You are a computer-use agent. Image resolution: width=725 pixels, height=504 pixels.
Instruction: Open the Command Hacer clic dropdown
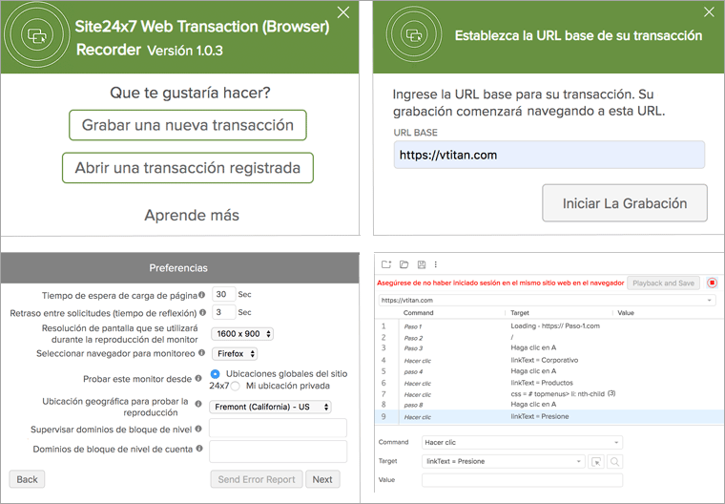522,443
